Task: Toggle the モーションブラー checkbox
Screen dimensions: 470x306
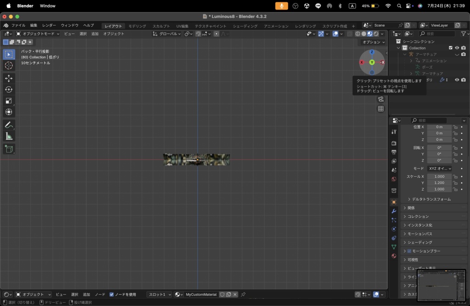Action: click(409, 251)
